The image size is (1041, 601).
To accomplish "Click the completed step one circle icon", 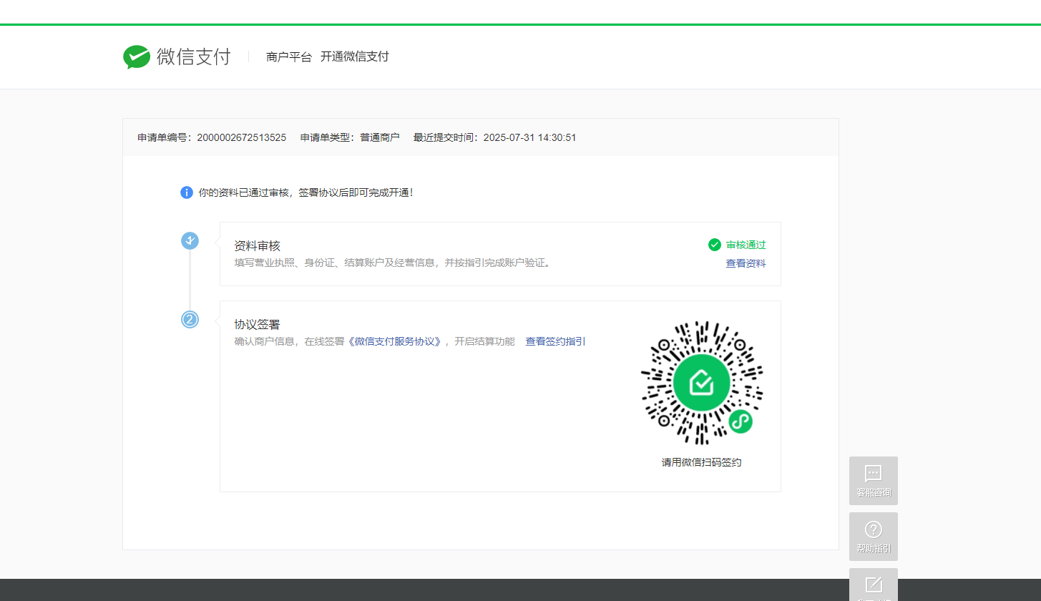I will tap(190, 240).
